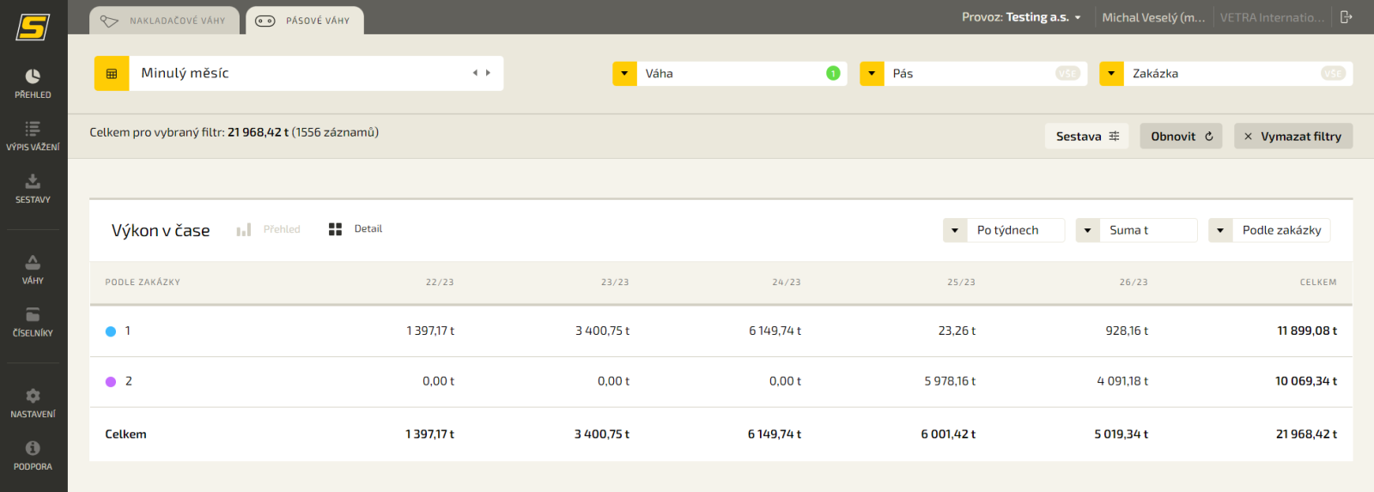Open Podpora info section in sidebar
Screen dimensions: 1374x492
coord(33,455)
